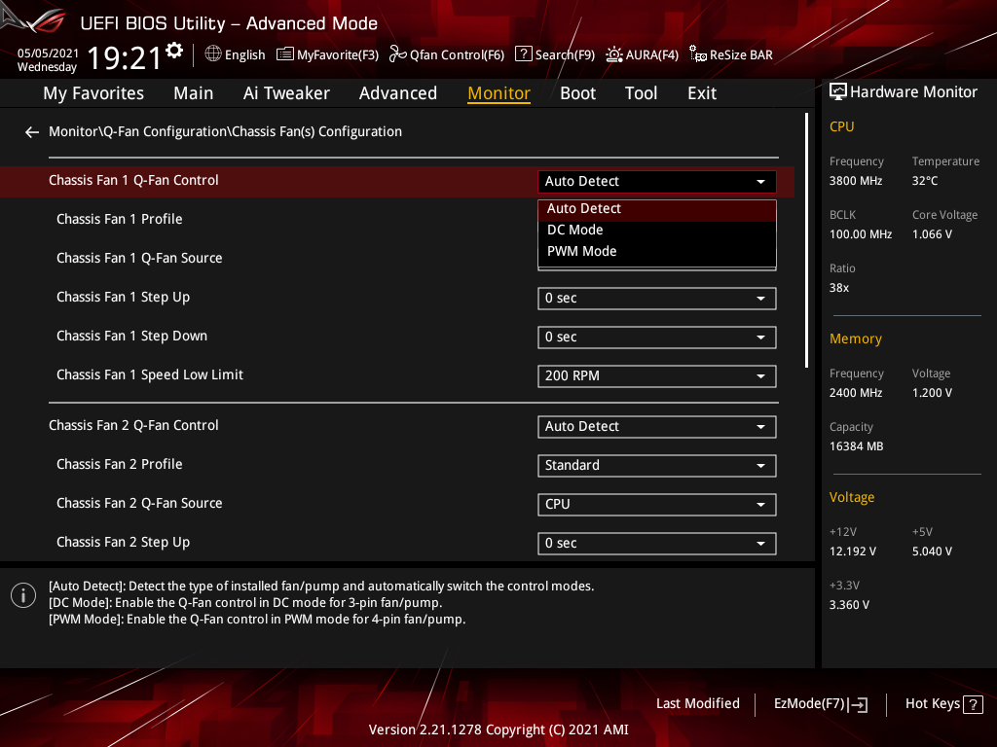Open Chassis Fan 1 Step Up dropdown
This screenshot has width=997, height=747.
click(657, 299)
